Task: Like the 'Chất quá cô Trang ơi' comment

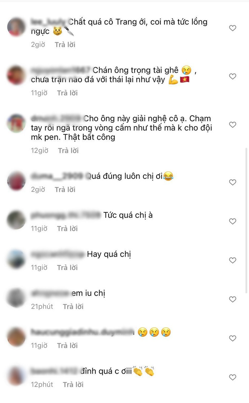Action: pos(232,28)
